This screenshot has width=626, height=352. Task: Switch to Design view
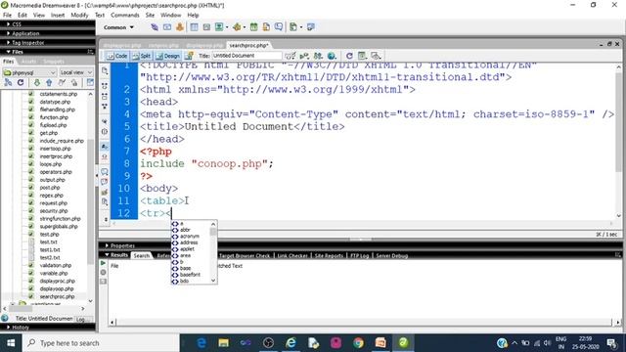(168, 56)
